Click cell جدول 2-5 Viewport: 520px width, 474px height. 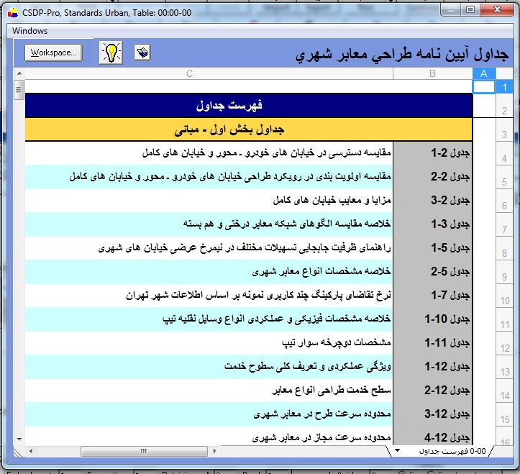click(433, 272)
